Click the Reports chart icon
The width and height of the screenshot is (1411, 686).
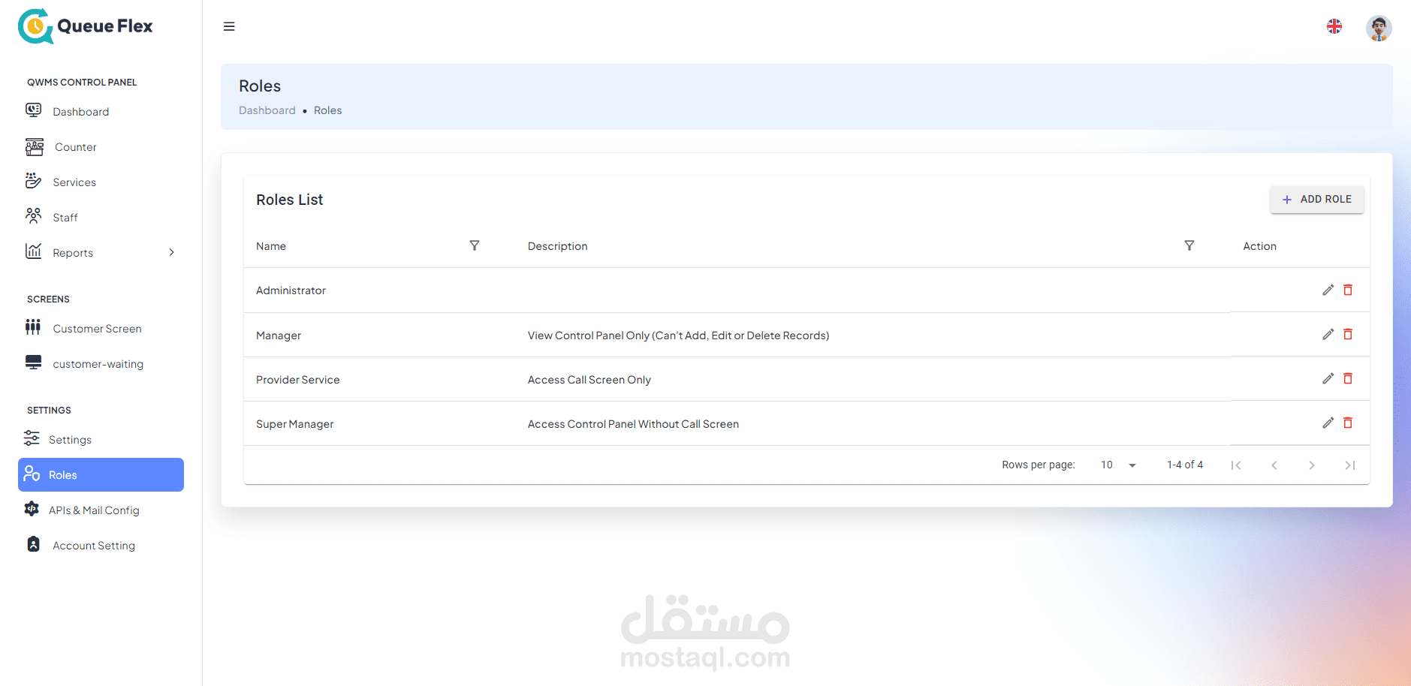click(x=34, y=251)
